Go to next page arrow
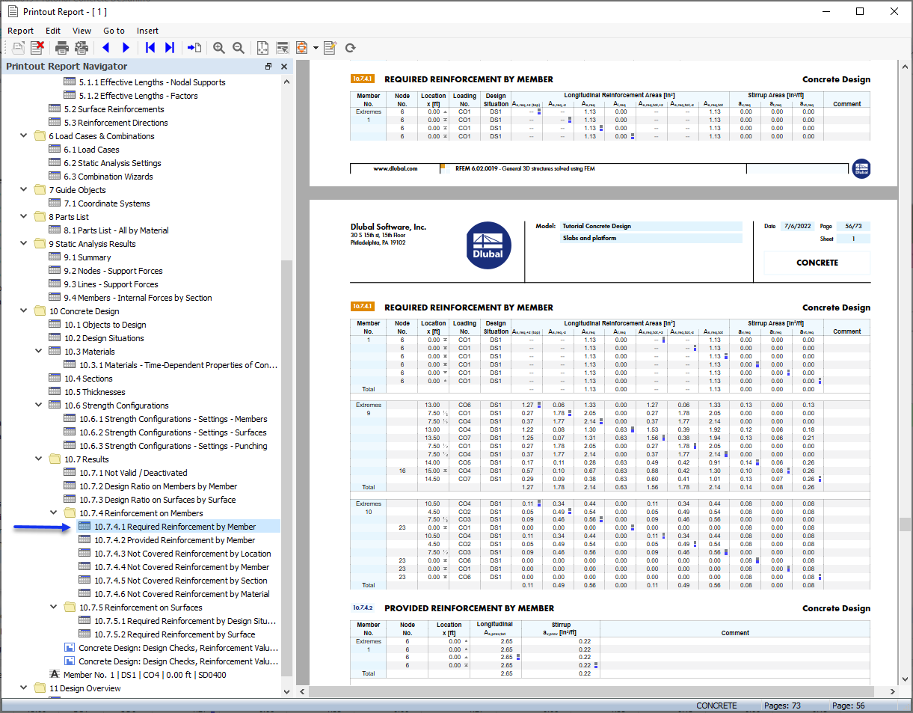Screen dimensions: 913x713 pos(126,48)
